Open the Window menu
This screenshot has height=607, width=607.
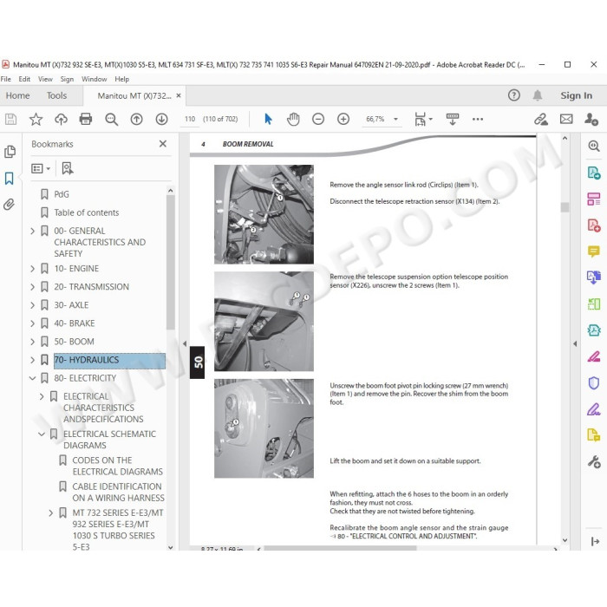[94, 79]
